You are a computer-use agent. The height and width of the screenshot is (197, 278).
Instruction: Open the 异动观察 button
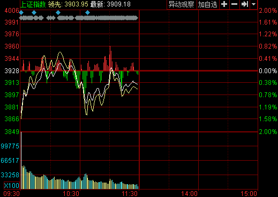point(182,4)
